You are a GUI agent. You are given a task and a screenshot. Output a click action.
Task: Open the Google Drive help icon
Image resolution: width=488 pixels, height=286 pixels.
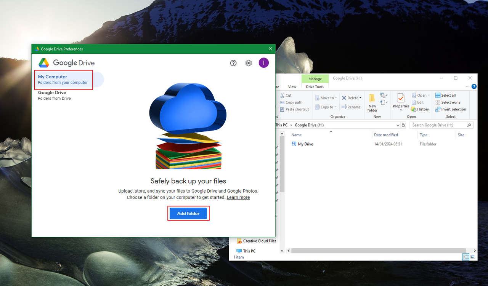(x=233, y=63)
